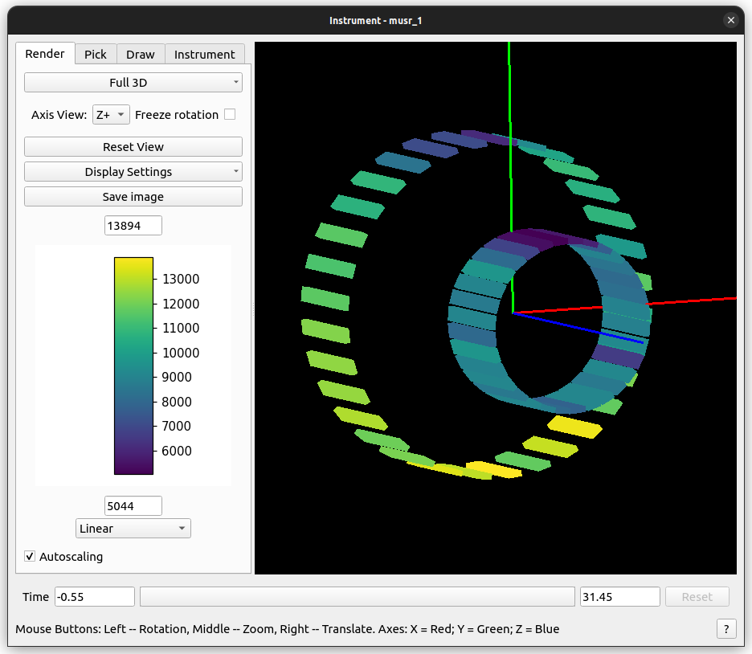Click the Time end field showing 31.45
The width and height of the screenshot is (752, 654).
pyautogui.click(x=619, y=597)
